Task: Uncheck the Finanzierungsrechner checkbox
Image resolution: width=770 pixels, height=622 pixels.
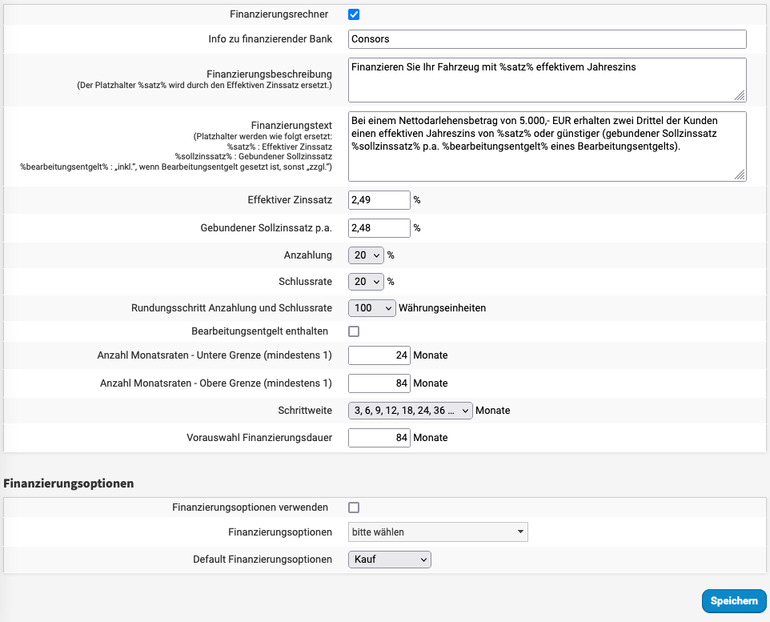Action: (x=354, y=14)
